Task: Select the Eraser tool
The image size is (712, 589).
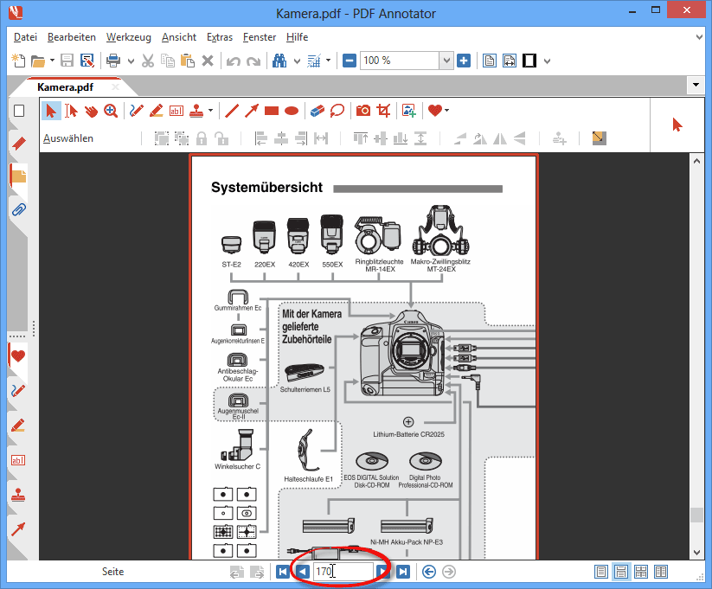Action: tap(317, 111)
